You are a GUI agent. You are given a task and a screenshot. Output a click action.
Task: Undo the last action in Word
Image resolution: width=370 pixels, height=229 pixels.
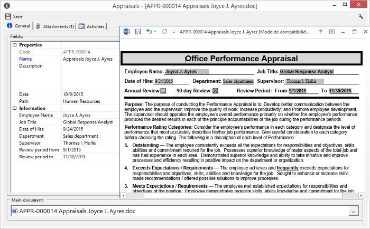click(x=149, y=31)
